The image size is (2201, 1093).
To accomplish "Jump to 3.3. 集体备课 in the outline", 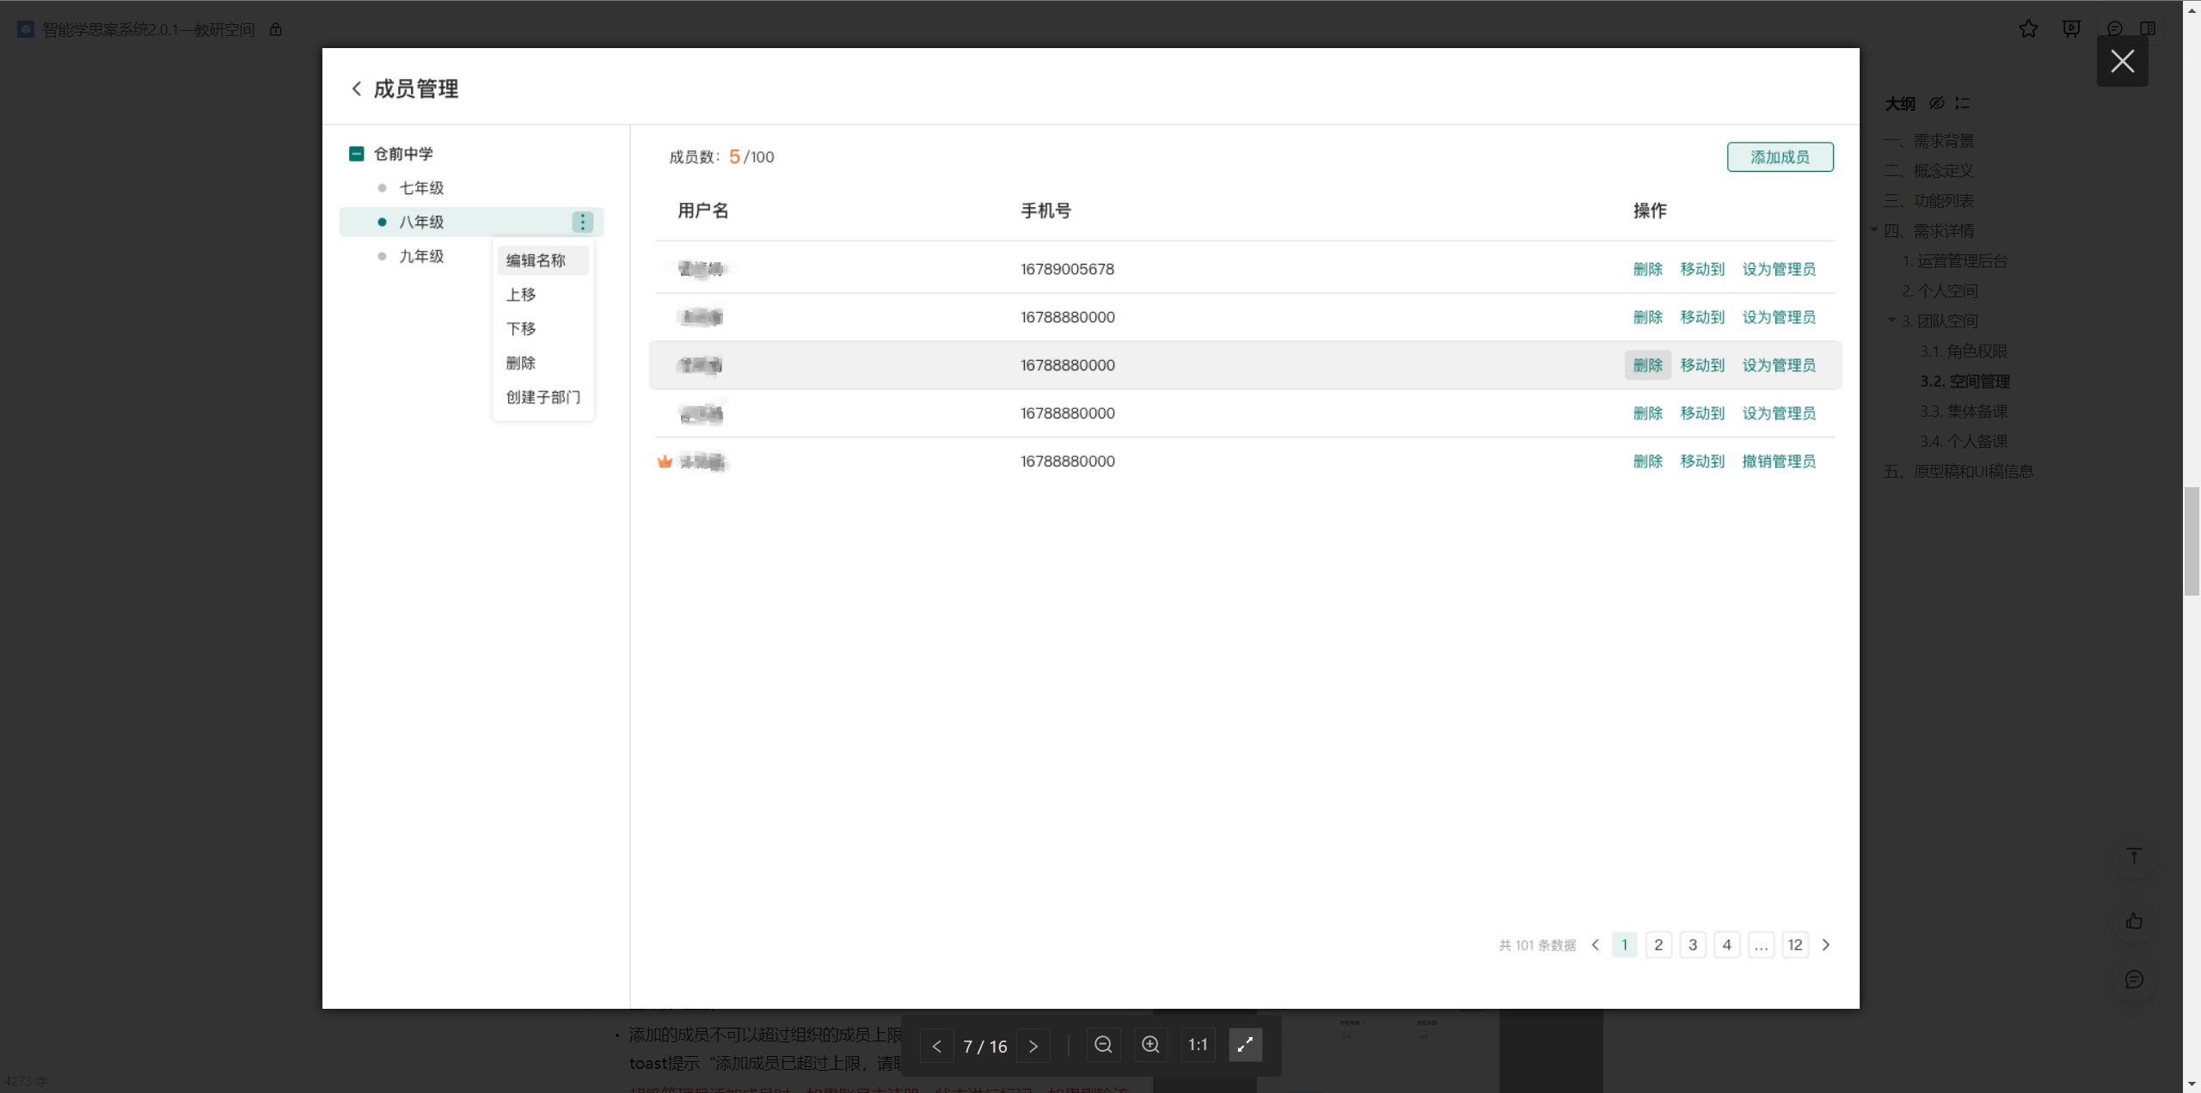I will point(1964,412).
